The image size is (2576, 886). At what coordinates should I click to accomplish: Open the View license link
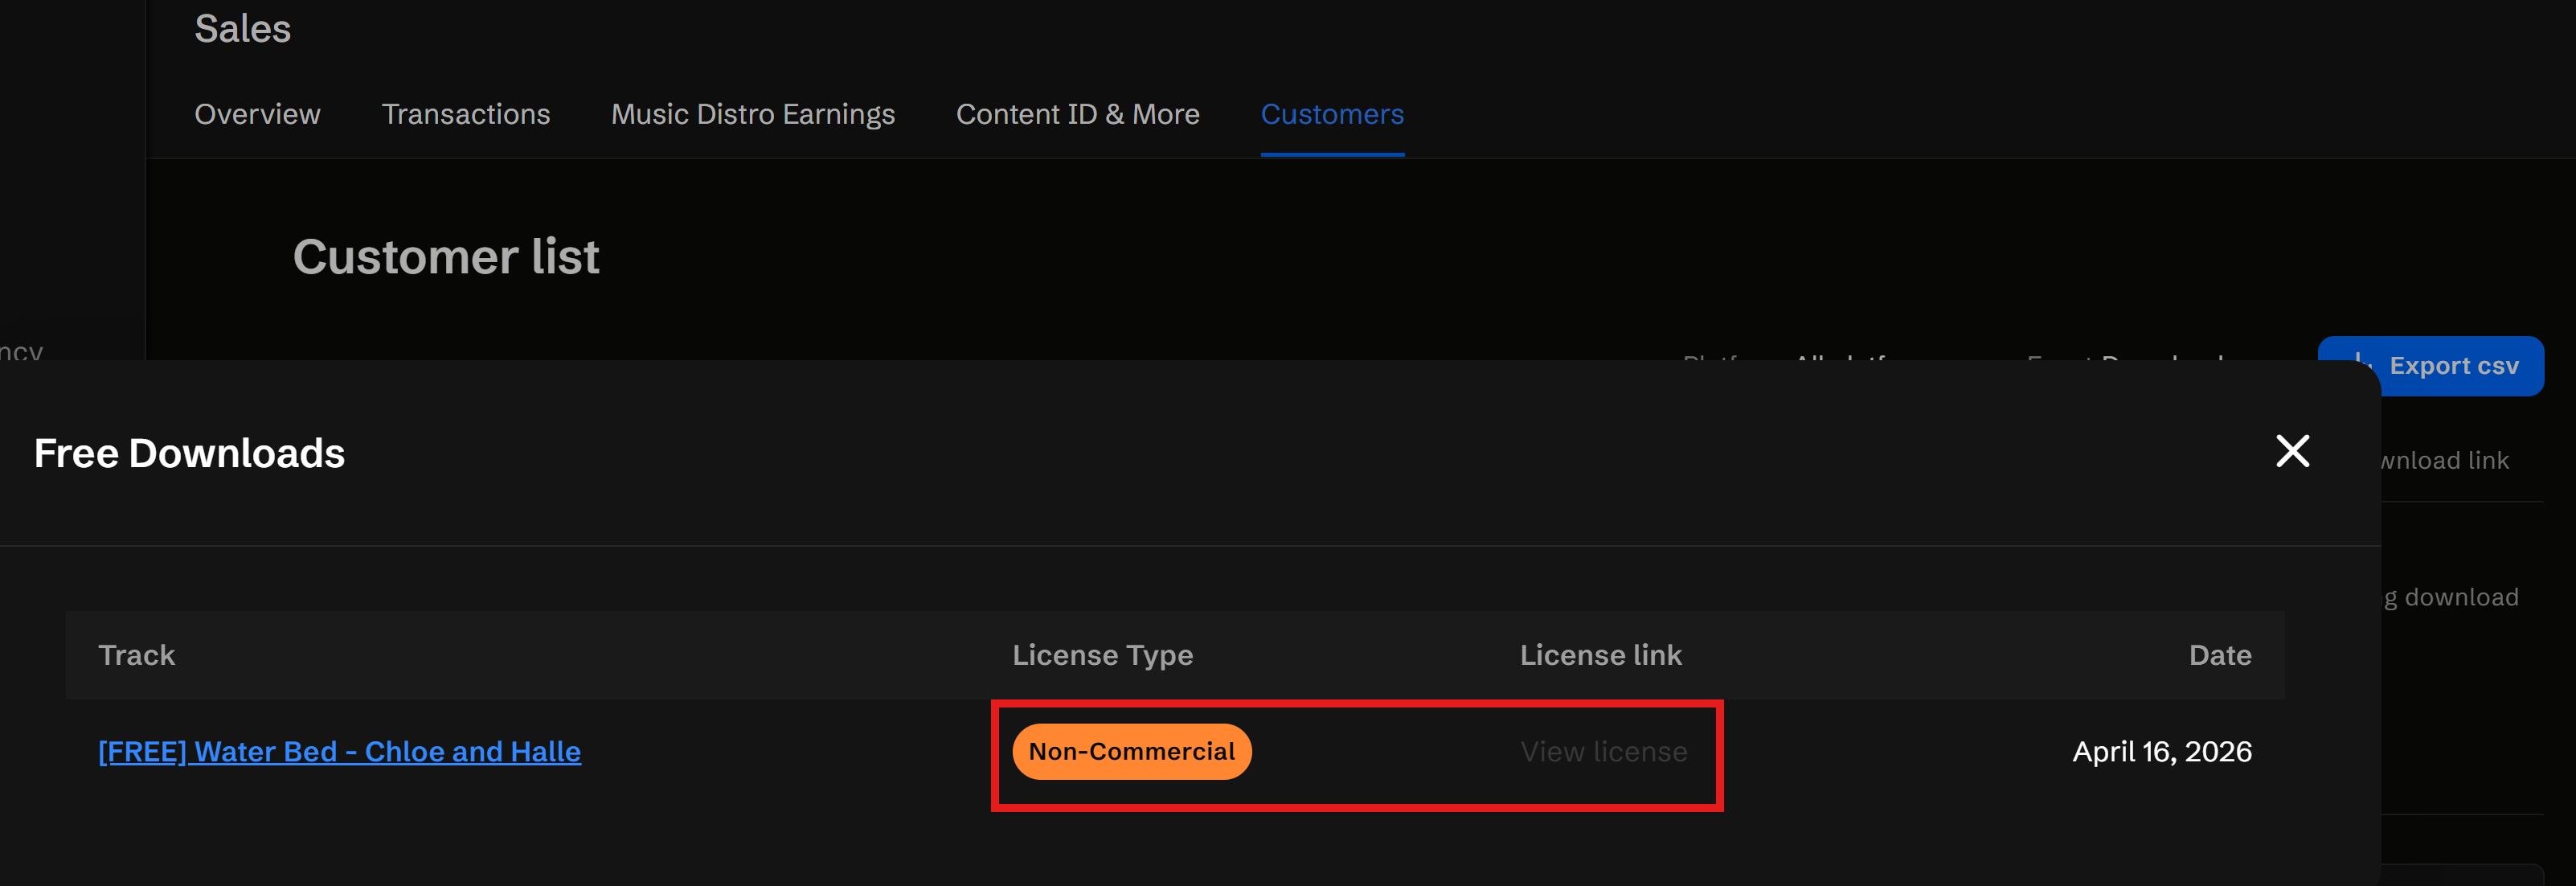click(1604, 751)
